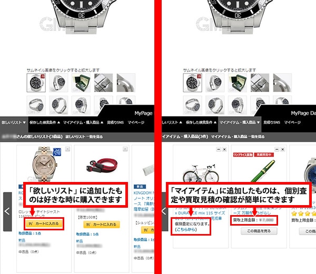316x274 pixels.
Task: Open 欲しいリスト一覧を見る link
Action: pyautogui.click(x=84, y=137)
